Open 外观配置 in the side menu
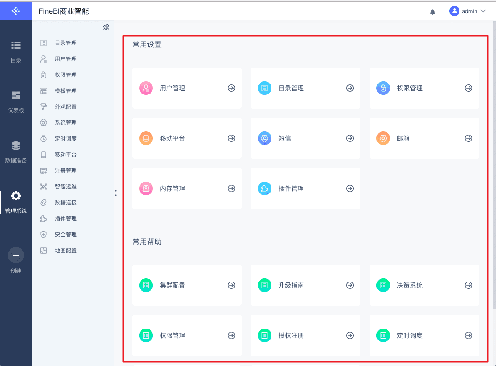Viewport: 496px width, 366px height. (x=65, y=107)
